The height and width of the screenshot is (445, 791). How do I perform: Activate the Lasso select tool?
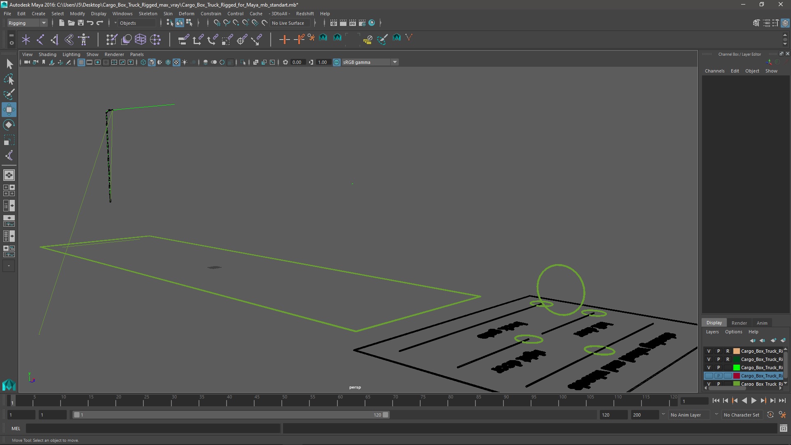[x=9, y=79]
